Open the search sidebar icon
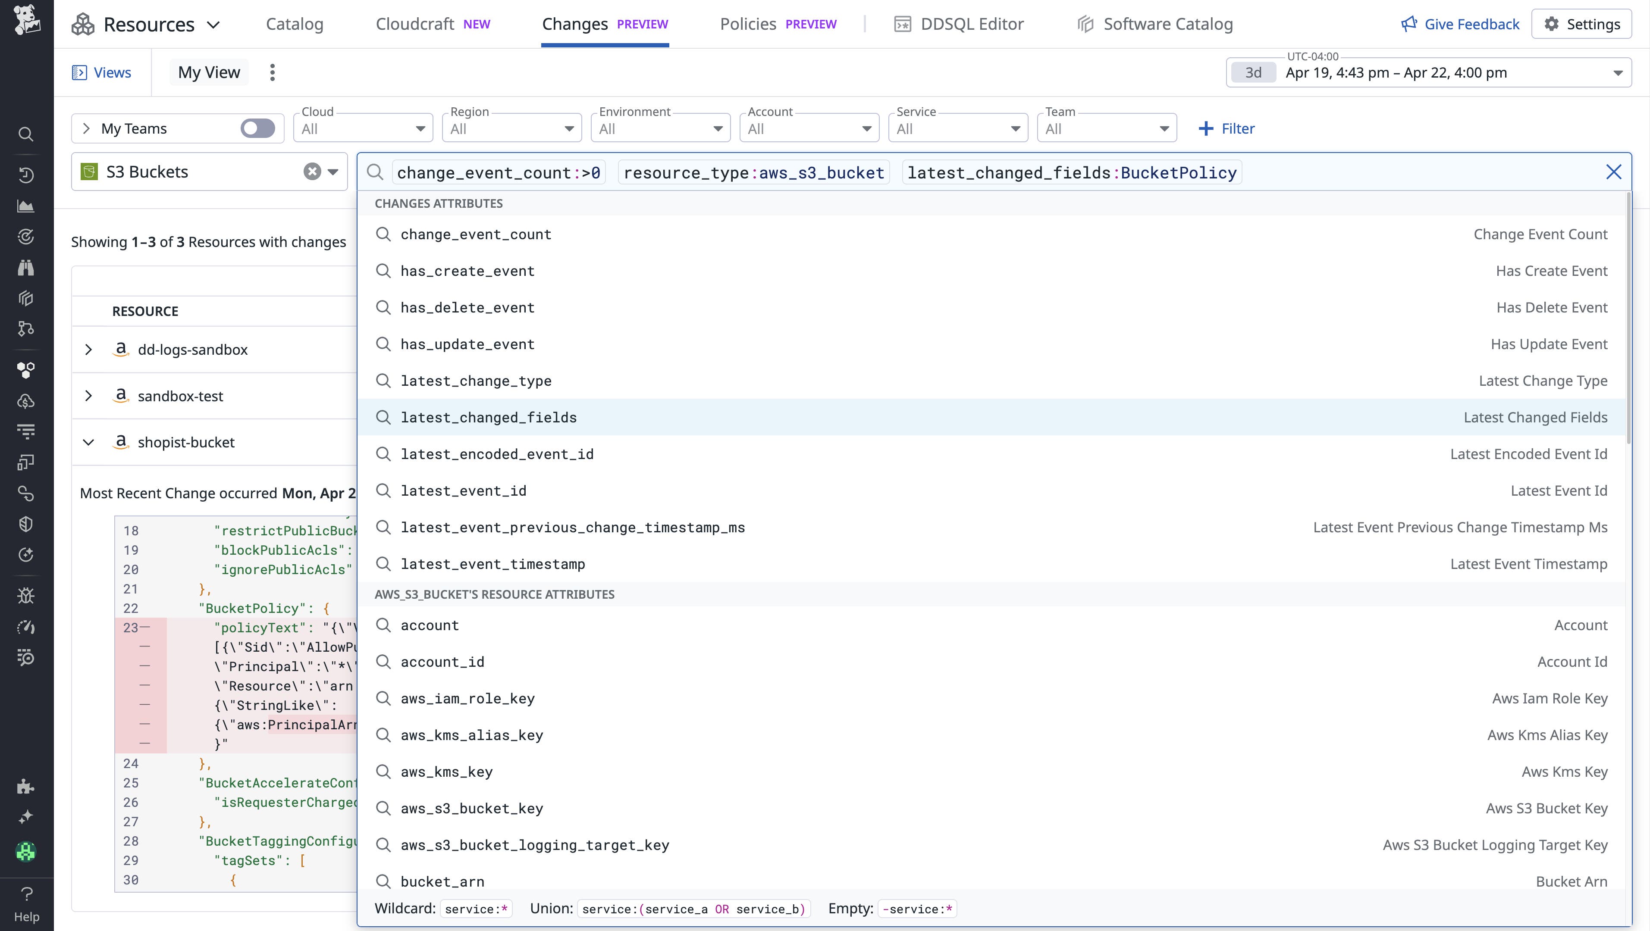 coord(25,134)
